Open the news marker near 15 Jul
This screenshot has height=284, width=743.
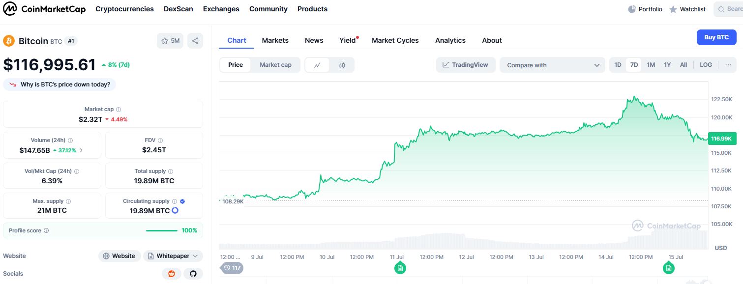tap(668, 268)
